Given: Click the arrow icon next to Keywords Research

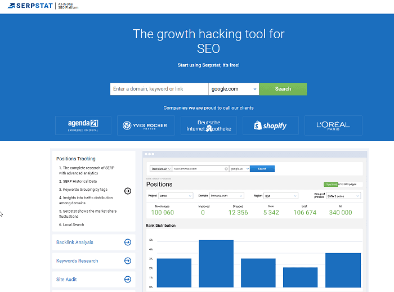Looking at the screenshot, I should 128,261.
